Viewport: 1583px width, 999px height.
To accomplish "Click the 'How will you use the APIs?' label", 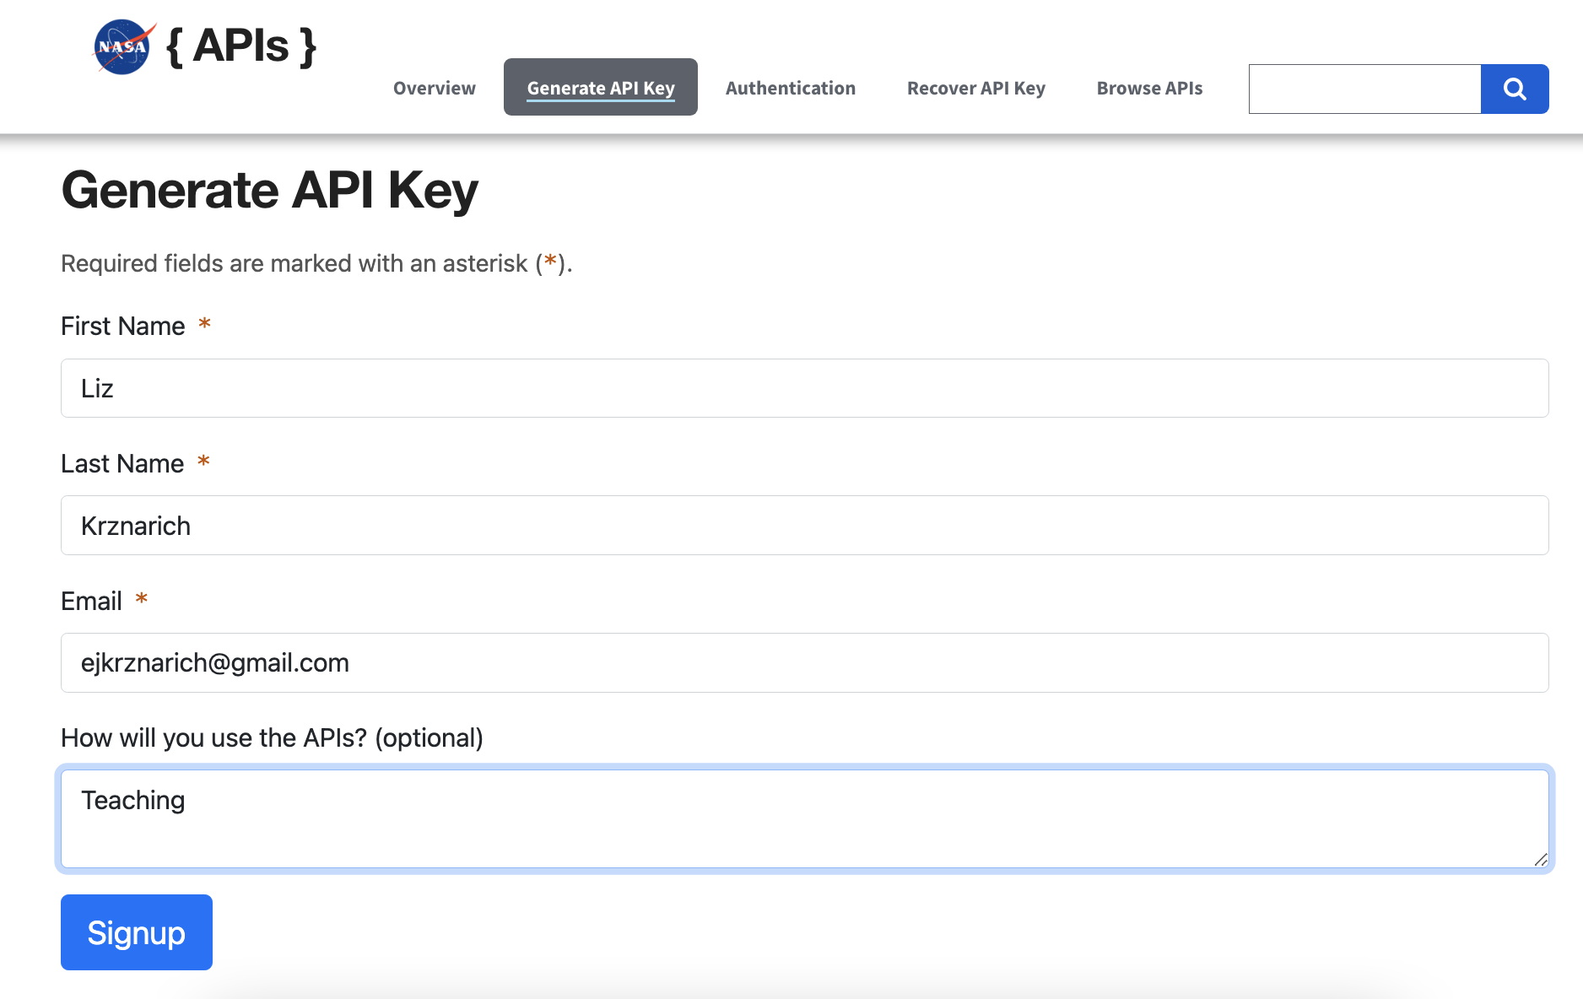I will point(272,738).
